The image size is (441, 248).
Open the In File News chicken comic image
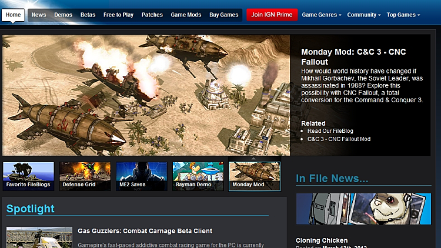(363, 209)
